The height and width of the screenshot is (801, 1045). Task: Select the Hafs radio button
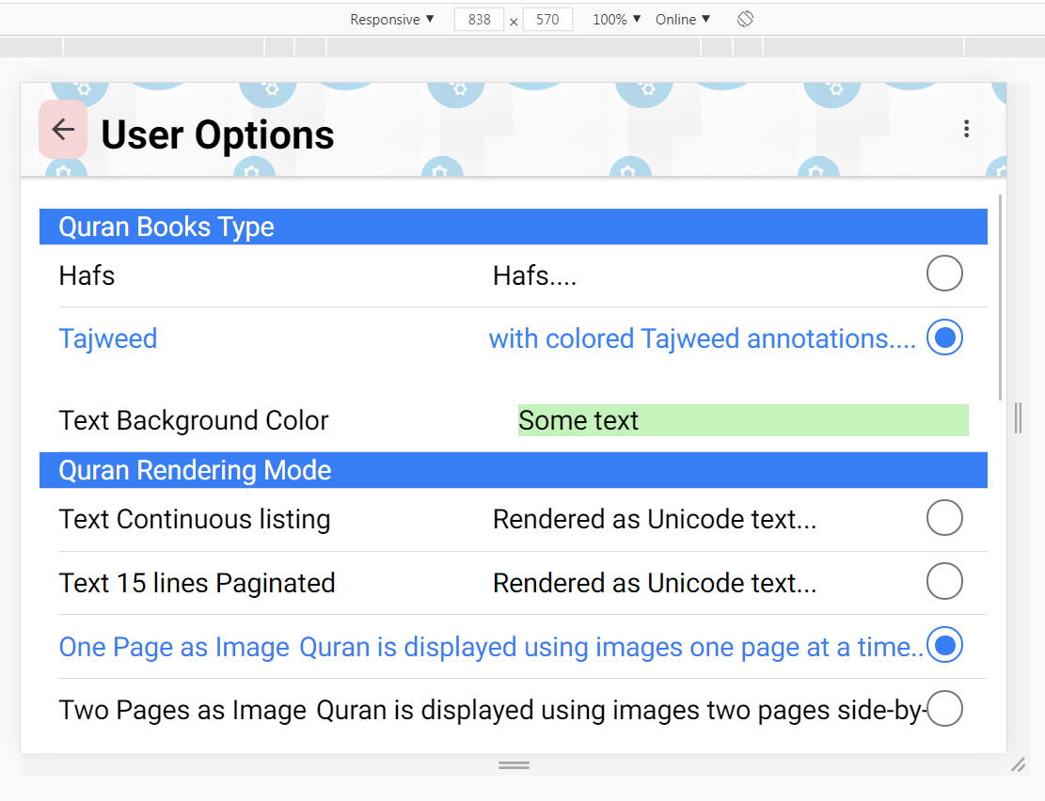tap(944, 274)
